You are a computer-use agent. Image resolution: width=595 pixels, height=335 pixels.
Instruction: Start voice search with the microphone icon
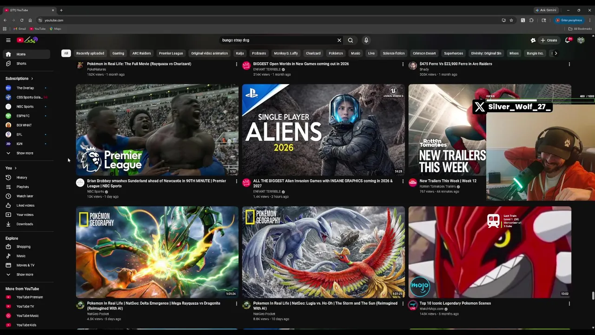pyautogui.click(x=366, y=40)
